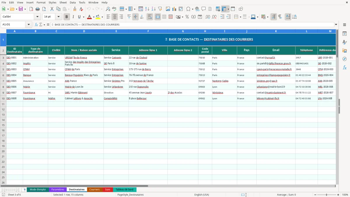This screenshot has width=350, height=197.
Task: Open the underline style dropdown arrow
Action: pyautogui.click(x=83, y=17)
